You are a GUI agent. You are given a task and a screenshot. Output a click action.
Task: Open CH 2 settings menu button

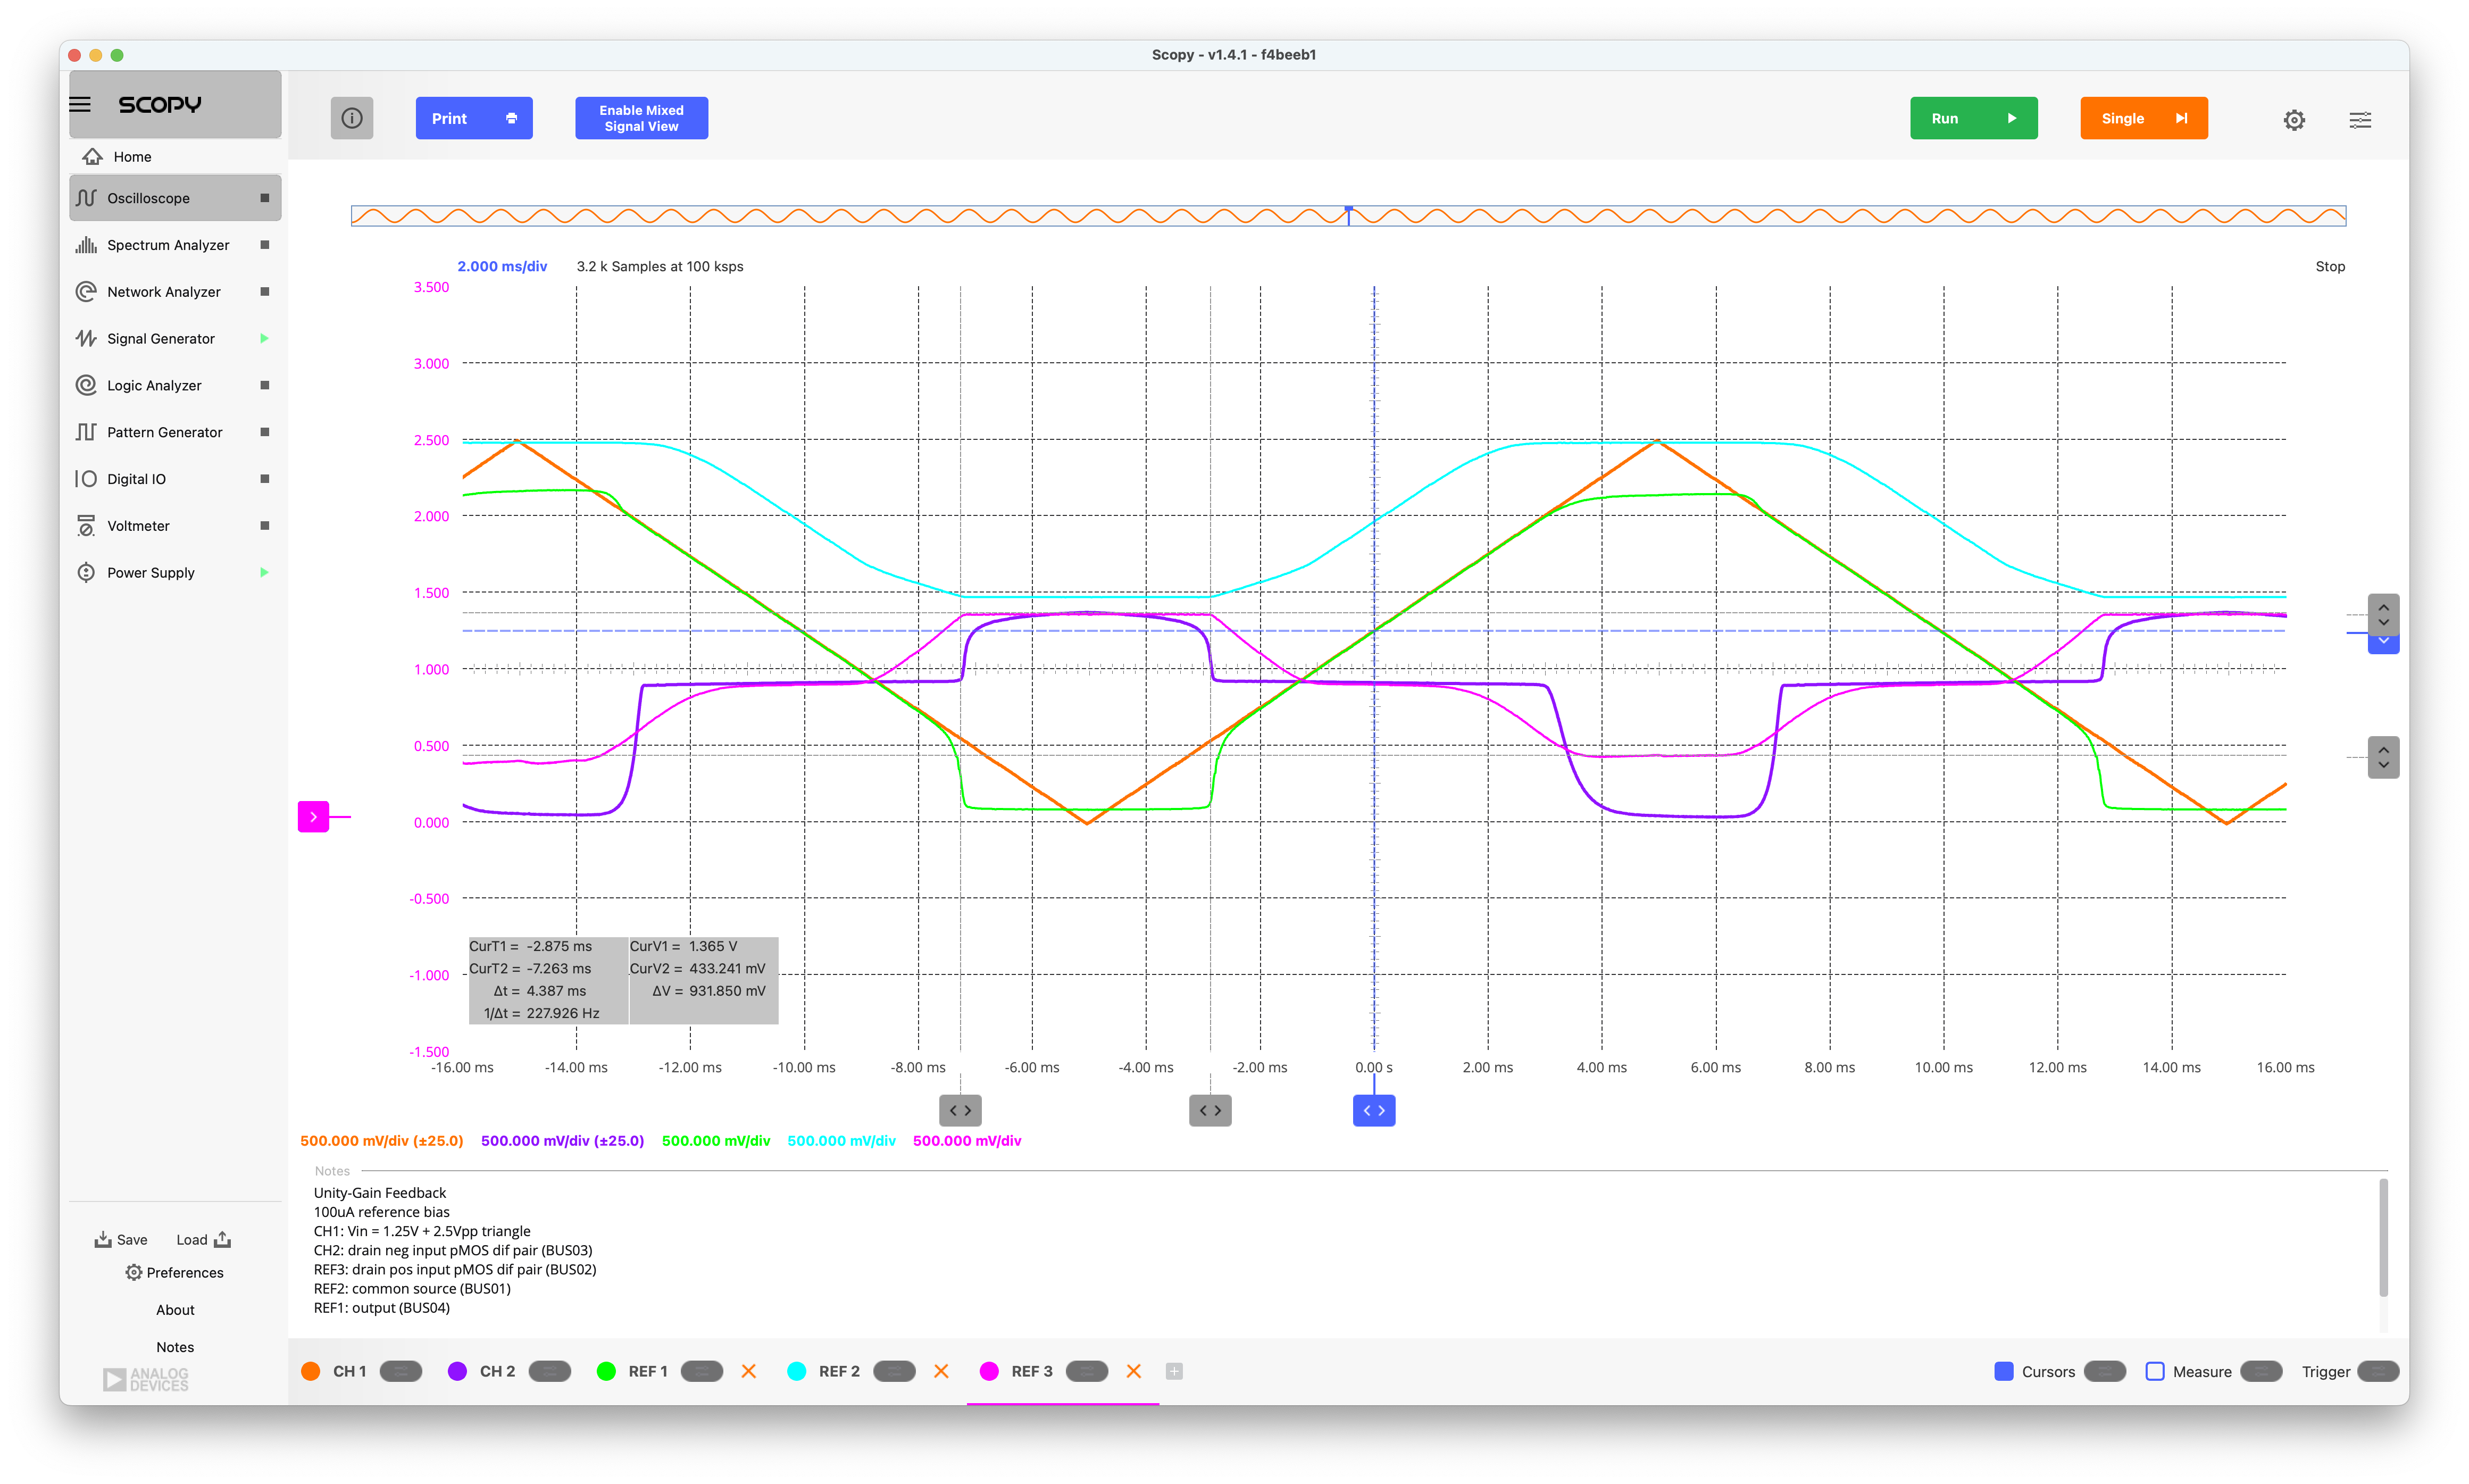coord(549,1372)
